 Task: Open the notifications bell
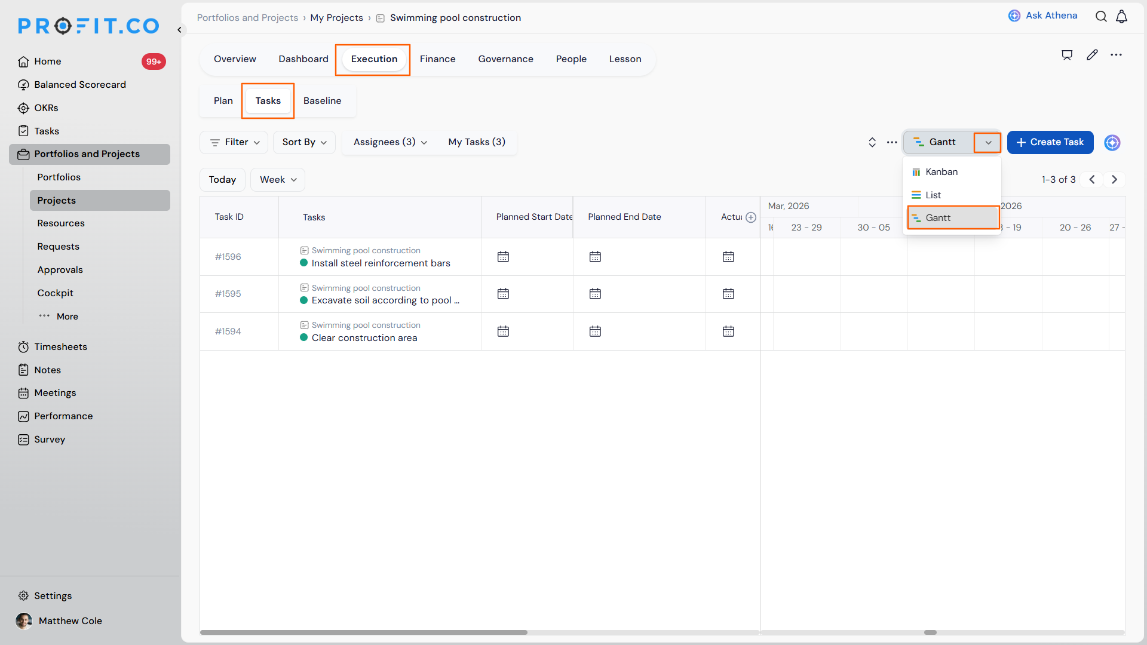pyautogui.click(x=1122, y=17)
